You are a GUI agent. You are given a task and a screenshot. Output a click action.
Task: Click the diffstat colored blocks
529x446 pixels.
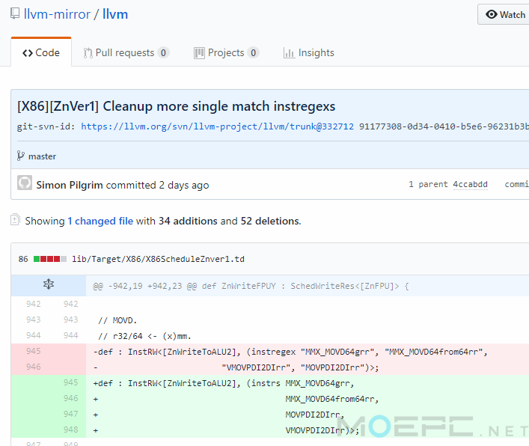pos(50,259)
